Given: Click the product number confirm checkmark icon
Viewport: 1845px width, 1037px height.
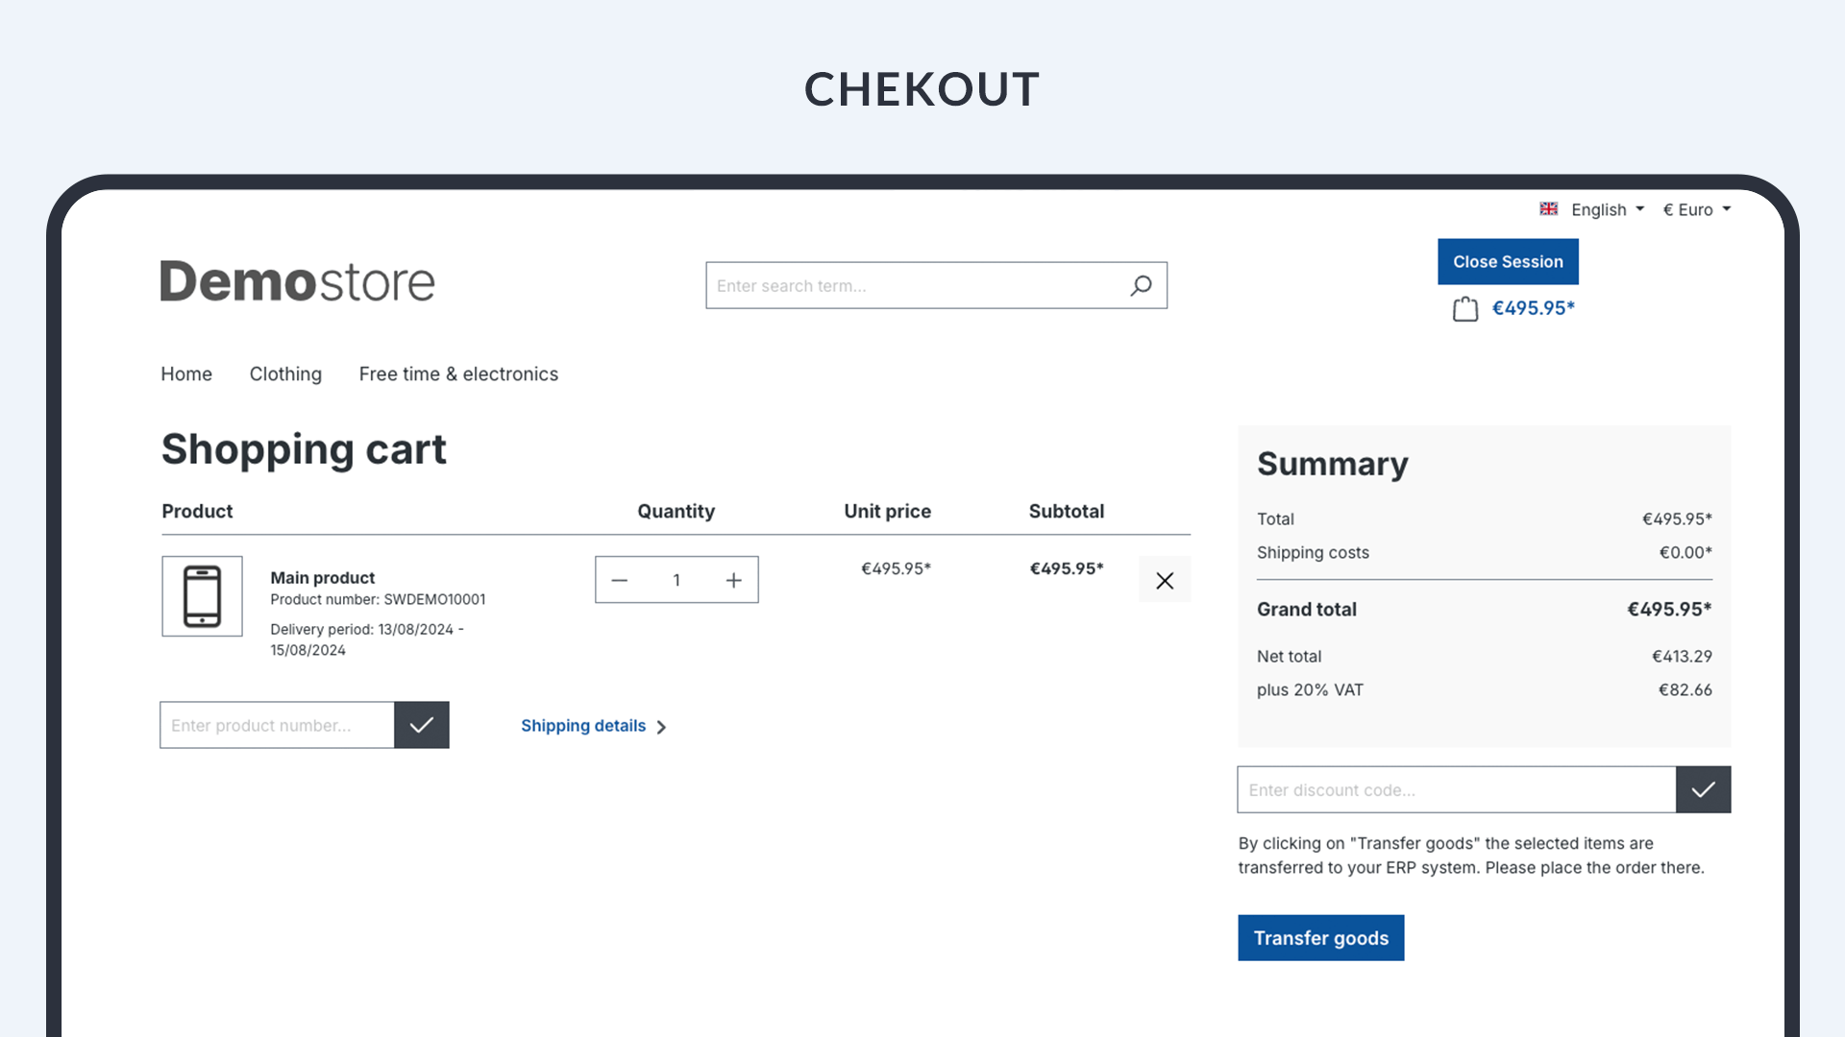Looking at the screenshot, I should 422,724.
